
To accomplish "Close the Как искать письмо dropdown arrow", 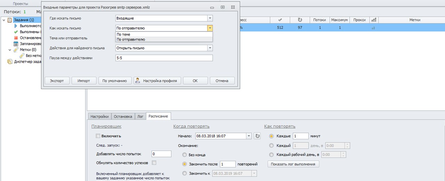I will pyautogui.click(x=210, y=28).
